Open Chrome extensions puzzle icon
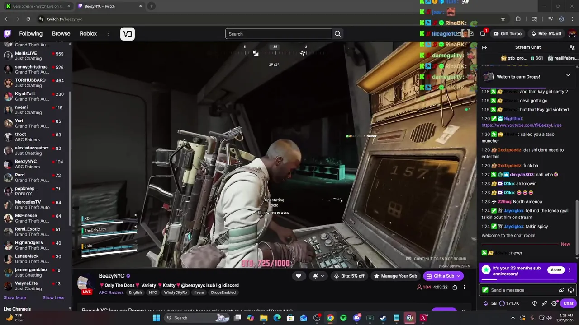This screenshot has height=325, width=579. [518, 19]
